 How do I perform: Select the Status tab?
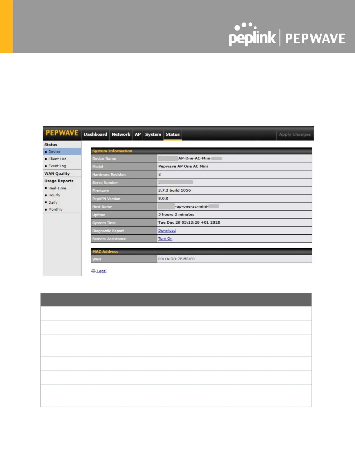173,134
